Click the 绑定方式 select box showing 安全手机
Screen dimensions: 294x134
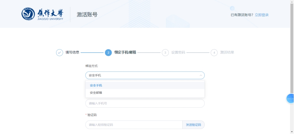tap(142, 75)
